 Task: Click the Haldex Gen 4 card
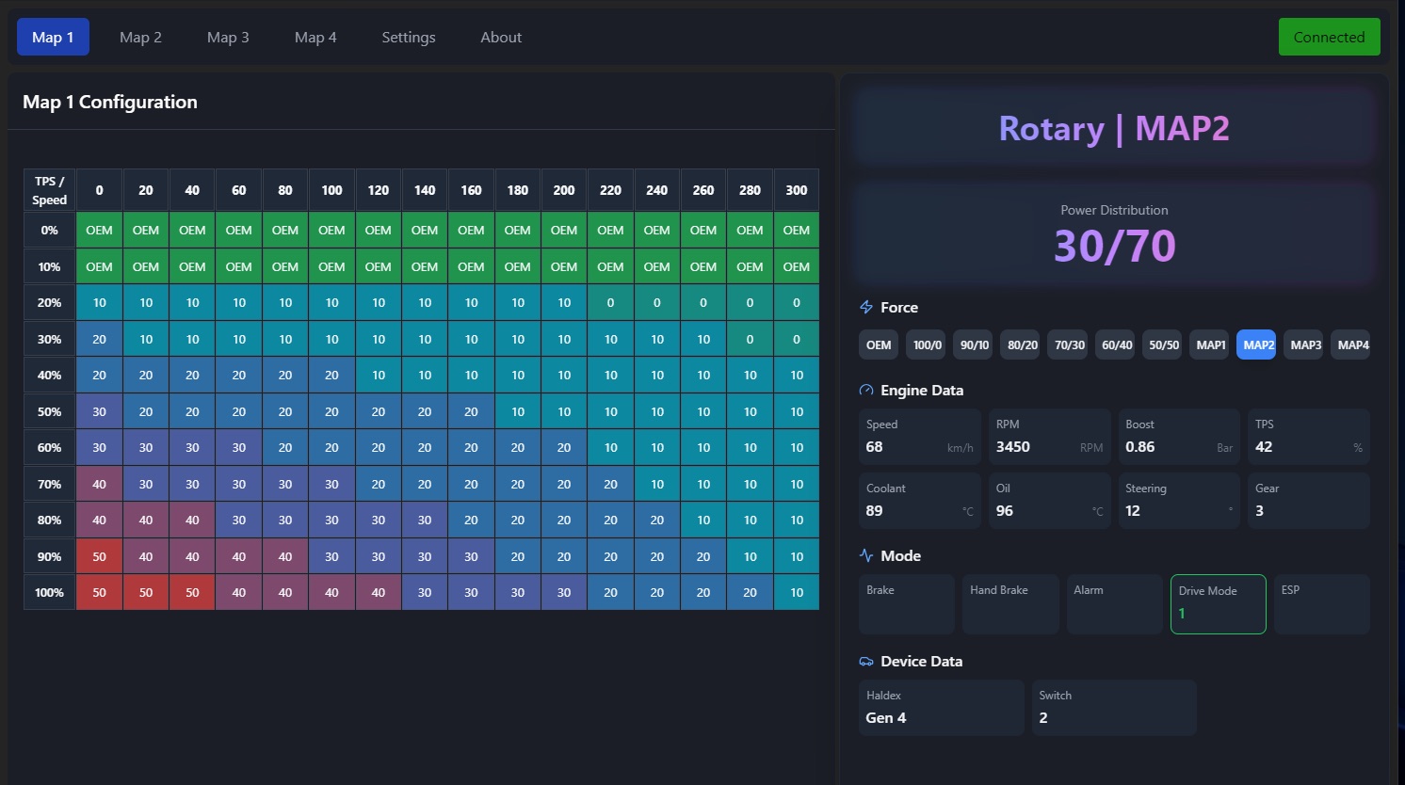[x=941, y=708]
